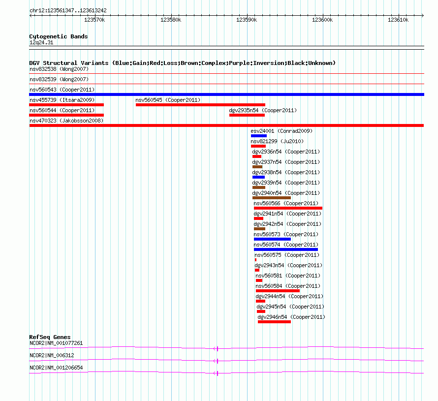Screen dimensions: 438x401
Task: Click the exon marker on NCOR2|NM_001077261 track
Action: 218,348
